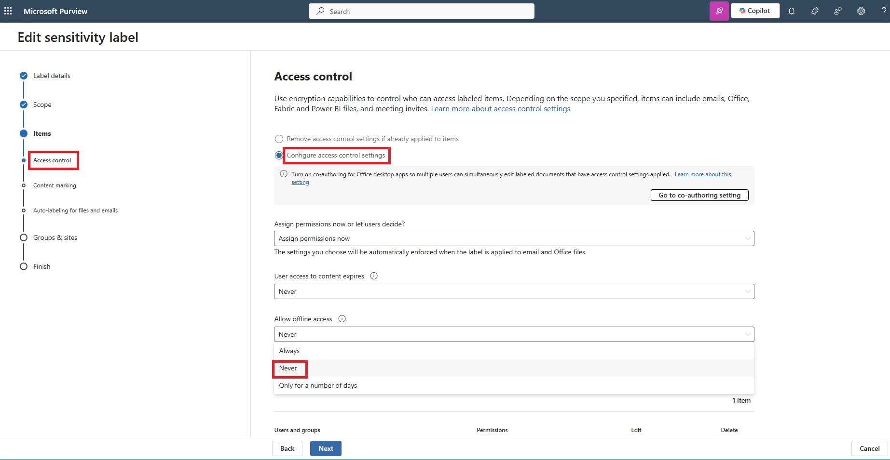Go to Auto-labeling for files and emails
The width and height of the screenshot is (890, 460).
coord(75,210)
